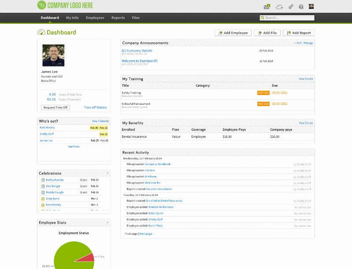Open the Q1 Company Update announcement
This screenshot has width=352, height=269.
[137, 51]
